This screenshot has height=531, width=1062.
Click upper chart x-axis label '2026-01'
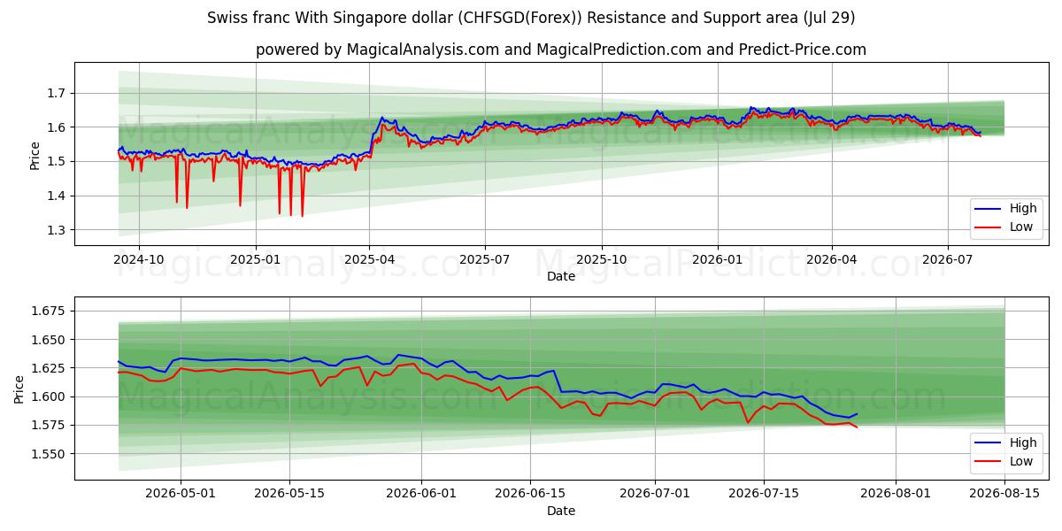(718, 260)
